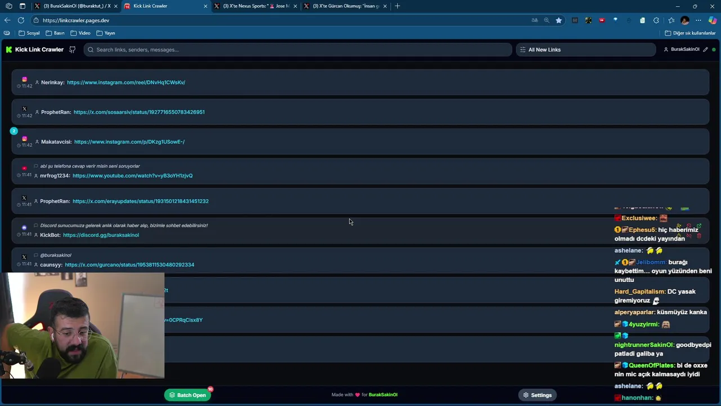
Task: Close the Nexus Sports tab
Action: [x=295, y=6]
